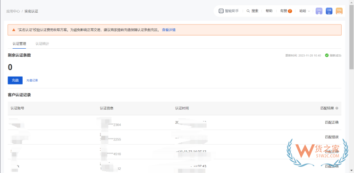Expand the 哈哈 account dropdown
This screenshot has height=173, width=354.
(305, 11)
